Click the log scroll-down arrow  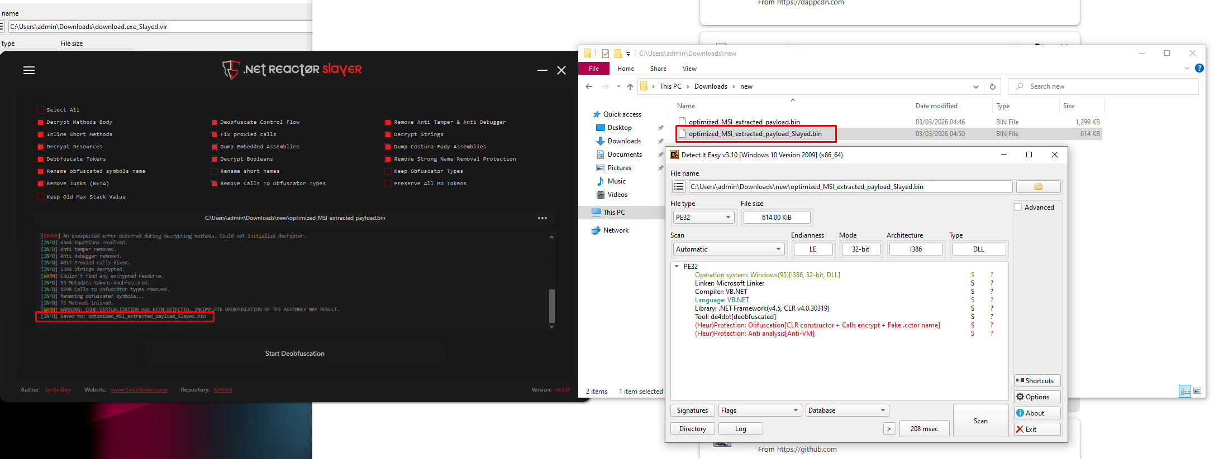[552, 327]
